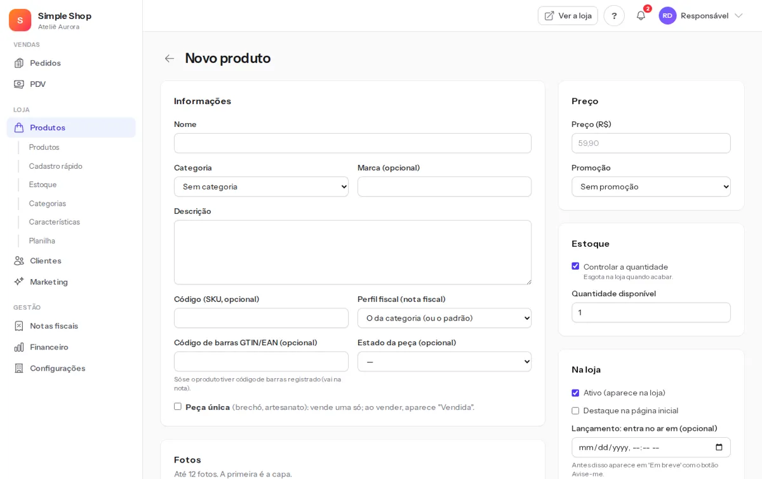Toggle the Ativo (aparece na loja) checkbox
Screen dimensions: 762x479
(575, 393)
